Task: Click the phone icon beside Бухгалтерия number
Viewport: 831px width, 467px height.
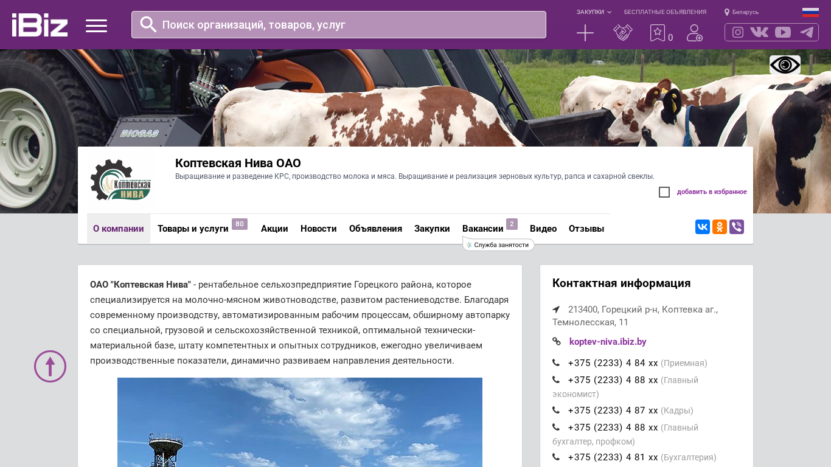Action: pos(556,457)
